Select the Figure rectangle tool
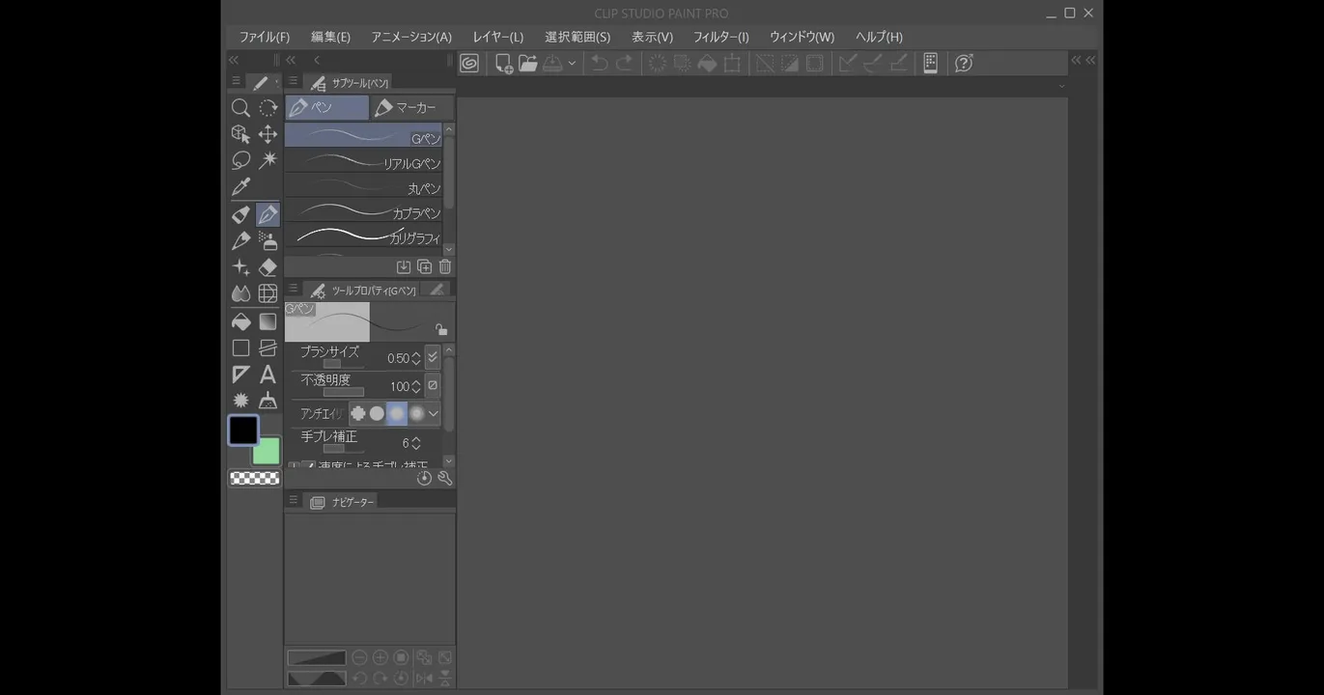 240,347
